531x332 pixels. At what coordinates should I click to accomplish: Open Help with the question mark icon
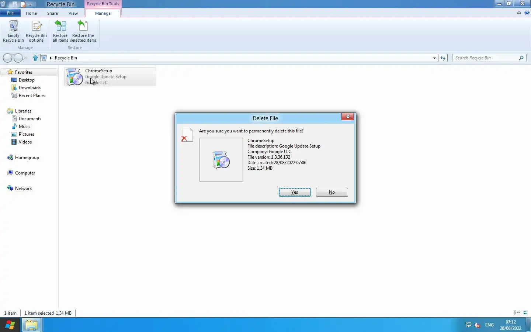coord(527,13)
